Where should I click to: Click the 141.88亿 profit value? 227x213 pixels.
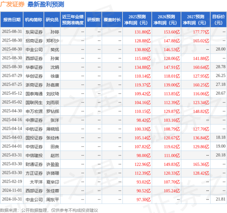tap(201, 58)
